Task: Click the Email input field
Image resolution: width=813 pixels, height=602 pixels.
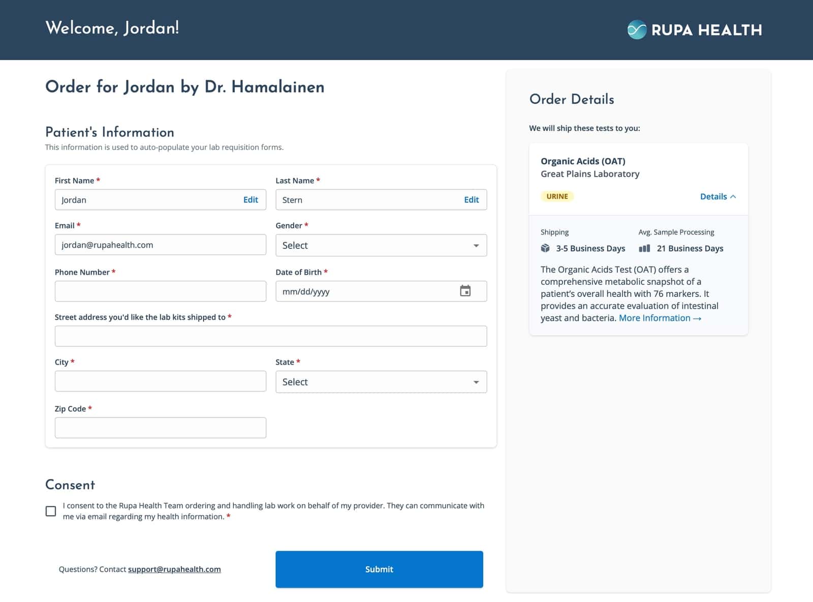Action: [x=160, y=245]
